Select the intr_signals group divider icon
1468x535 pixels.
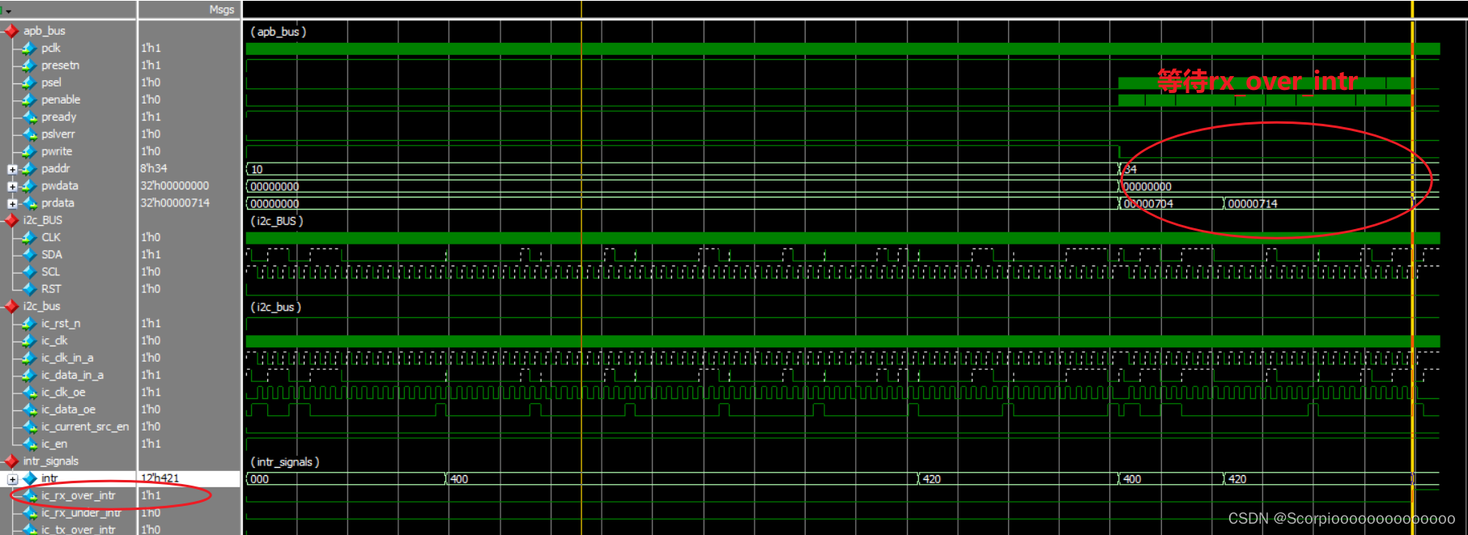click(x=11, y=461)
